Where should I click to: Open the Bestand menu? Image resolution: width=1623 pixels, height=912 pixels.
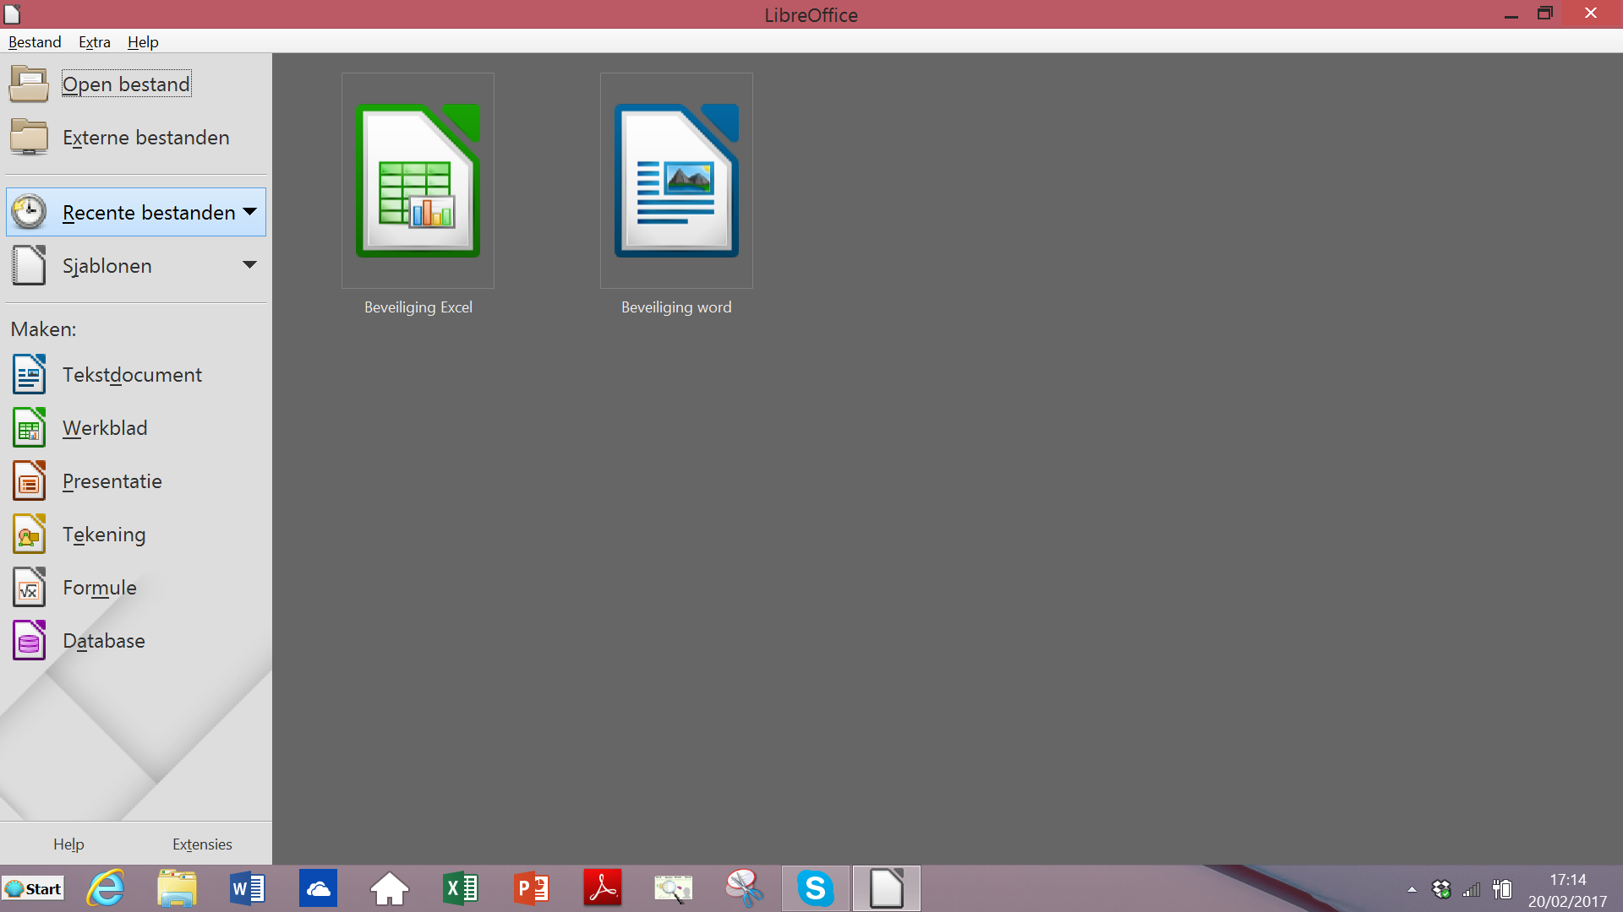point(35,42)
